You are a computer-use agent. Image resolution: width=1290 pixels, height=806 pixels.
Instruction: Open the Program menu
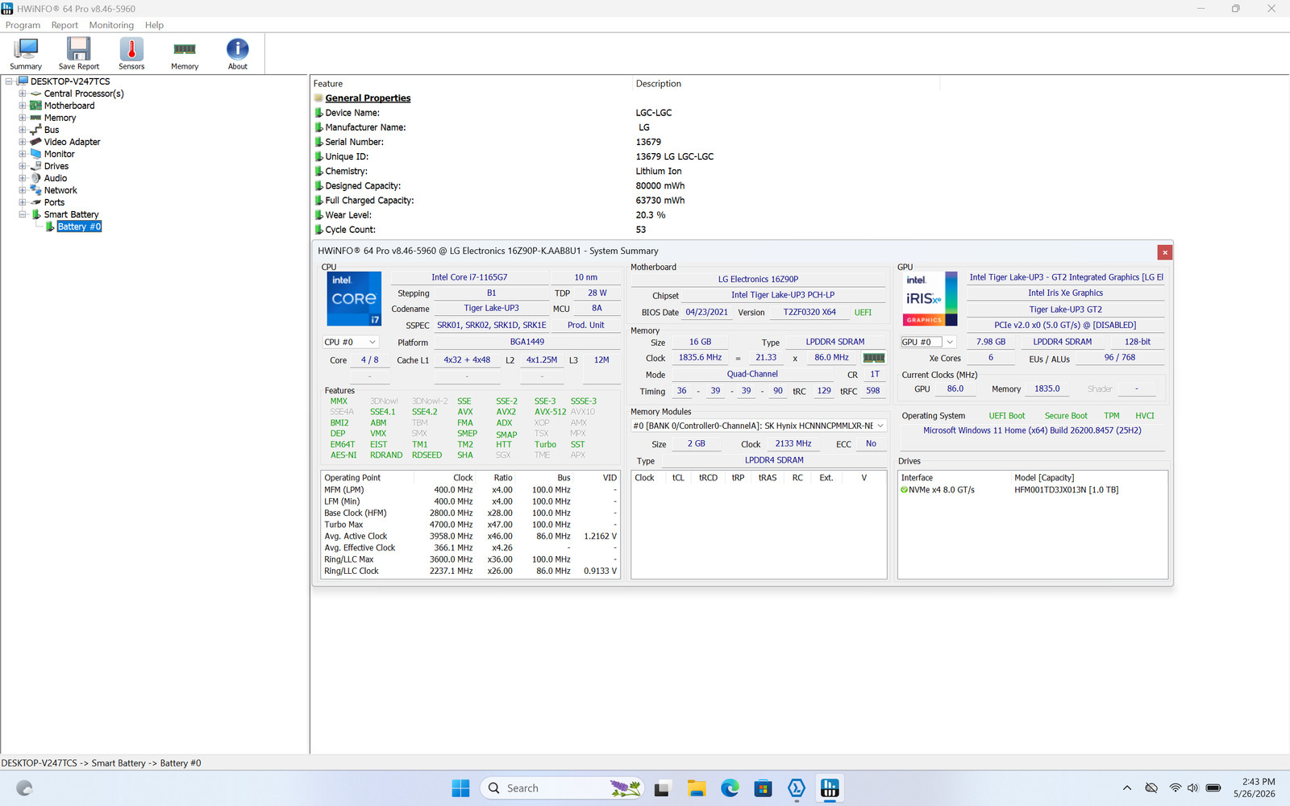(23, 25)
